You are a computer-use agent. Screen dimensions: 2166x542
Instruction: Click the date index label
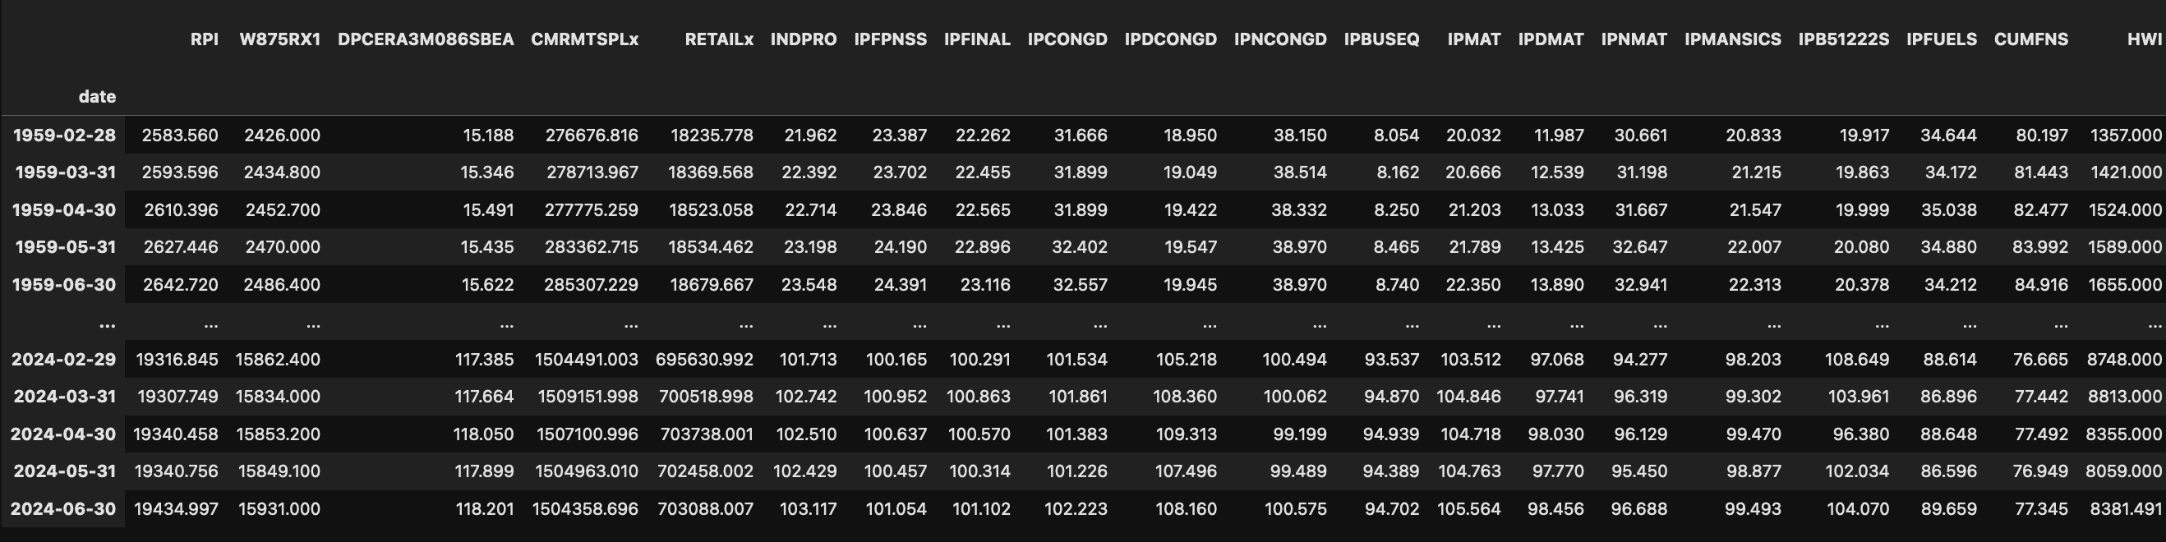point(98,97)
